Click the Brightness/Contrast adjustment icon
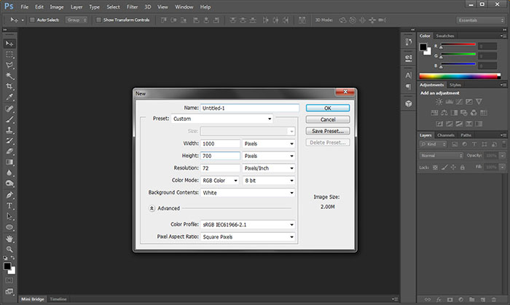This screenshot has height=305, width=510. click(x=439, y=103)
